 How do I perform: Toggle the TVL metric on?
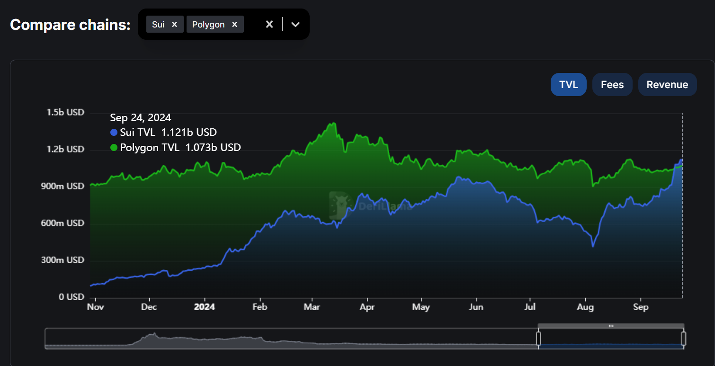tap(568, 84)
